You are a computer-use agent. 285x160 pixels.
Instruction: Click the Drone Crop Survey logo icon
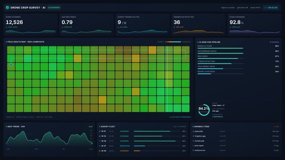click(7, 8)
